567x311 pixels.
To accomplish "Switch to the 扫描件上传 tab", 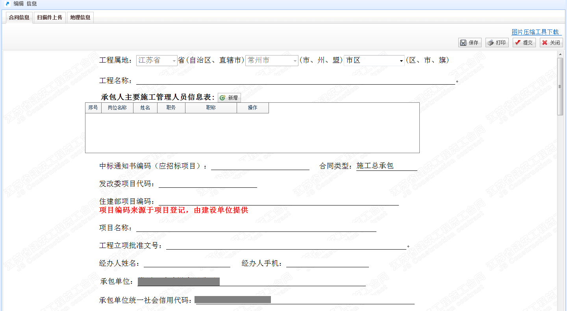I will coord(50,18).
